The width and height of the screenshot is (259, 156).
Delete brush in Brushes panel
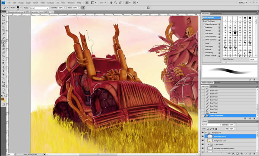[254, 80]
